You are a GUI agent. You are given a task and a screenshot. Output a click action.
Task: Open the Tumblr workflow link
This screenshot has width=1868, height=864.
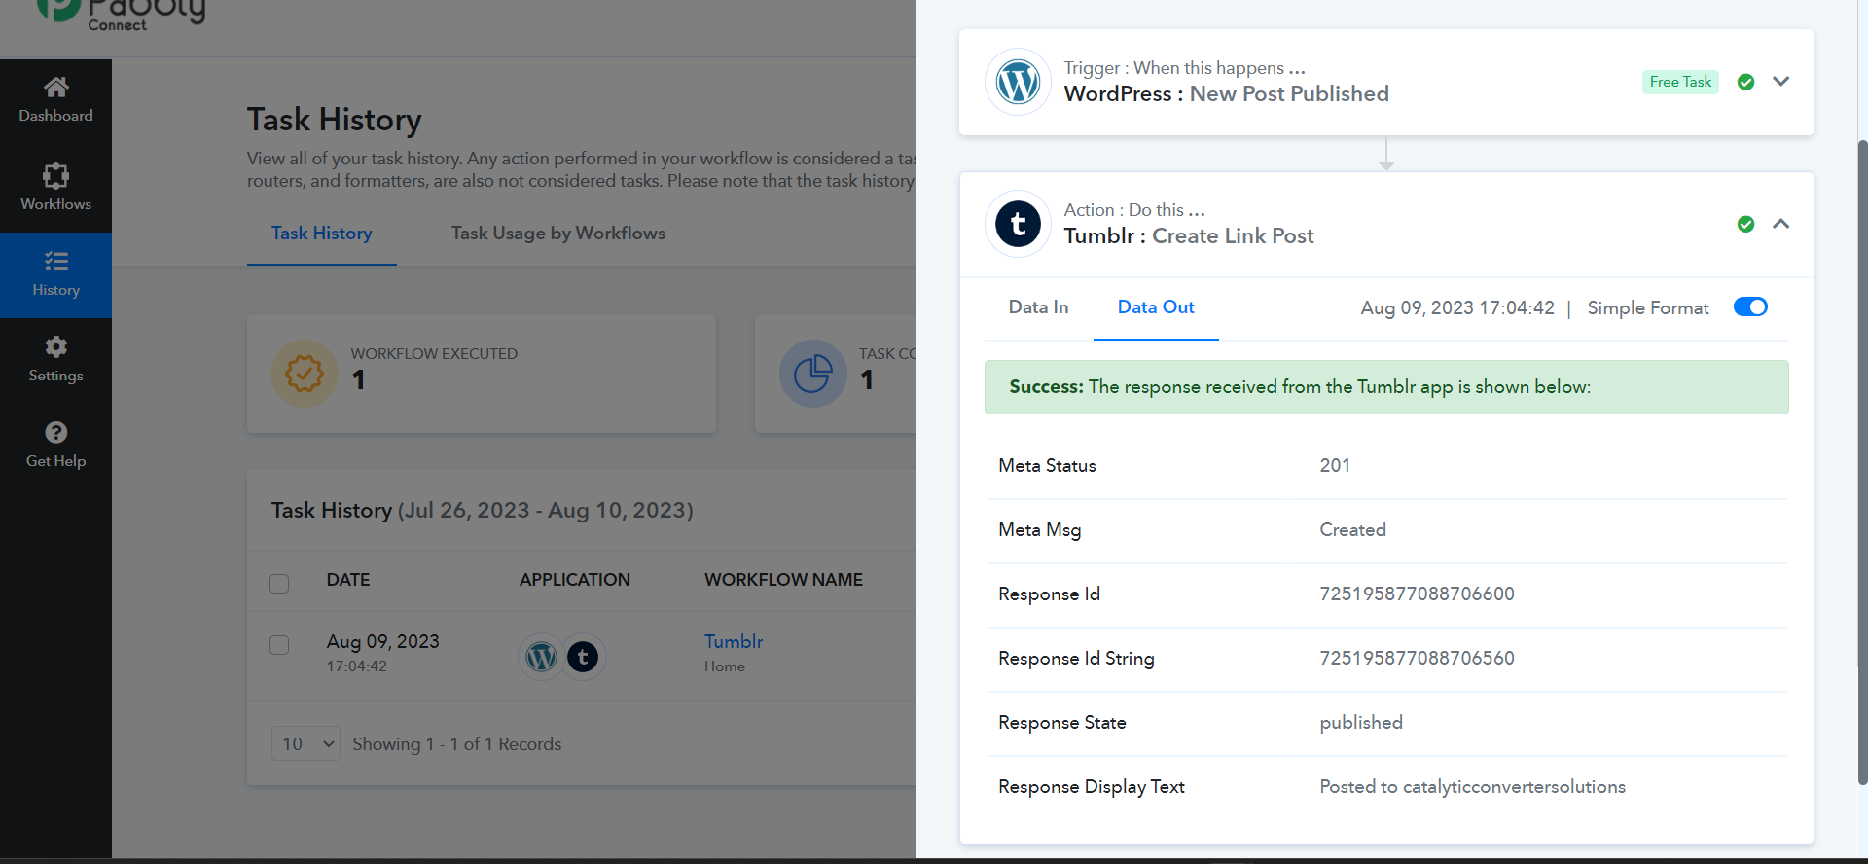coord(734,641)
